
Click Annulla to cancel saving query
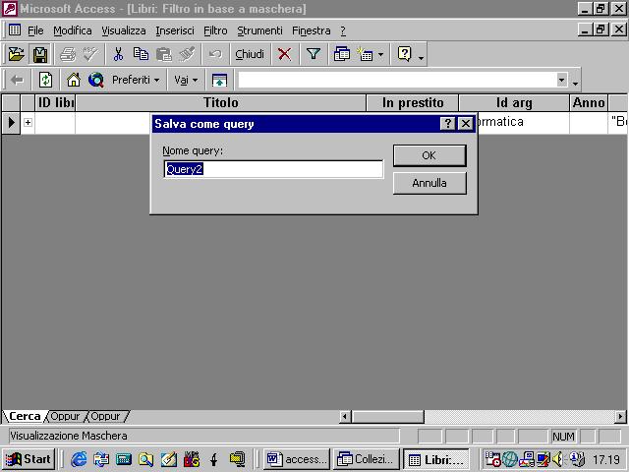tap(429, 183)
